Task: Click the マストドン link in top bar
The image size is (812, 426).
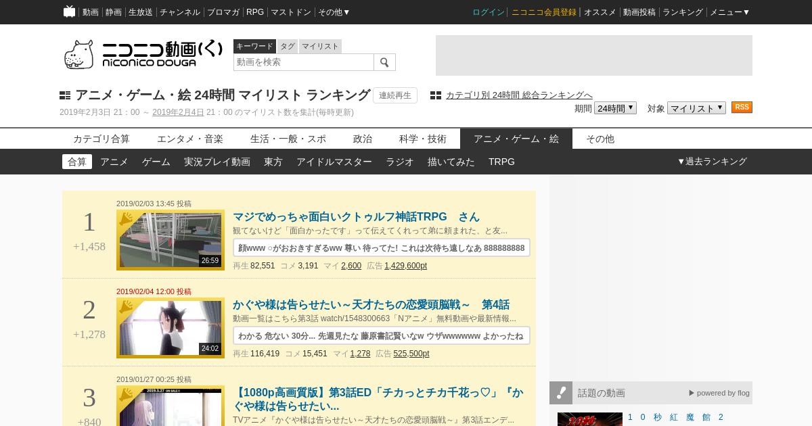Action: (x=291, y=12)
